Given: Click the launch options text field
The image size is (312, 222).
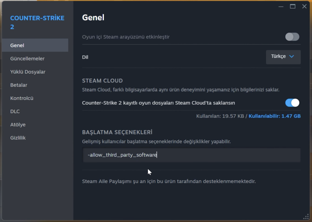Looking at the screenshot, I should (x=192, y=155).
